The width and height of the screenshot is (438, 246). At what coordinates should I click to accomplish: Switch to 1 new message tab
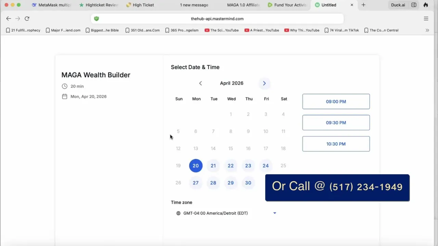pos(194,5)
